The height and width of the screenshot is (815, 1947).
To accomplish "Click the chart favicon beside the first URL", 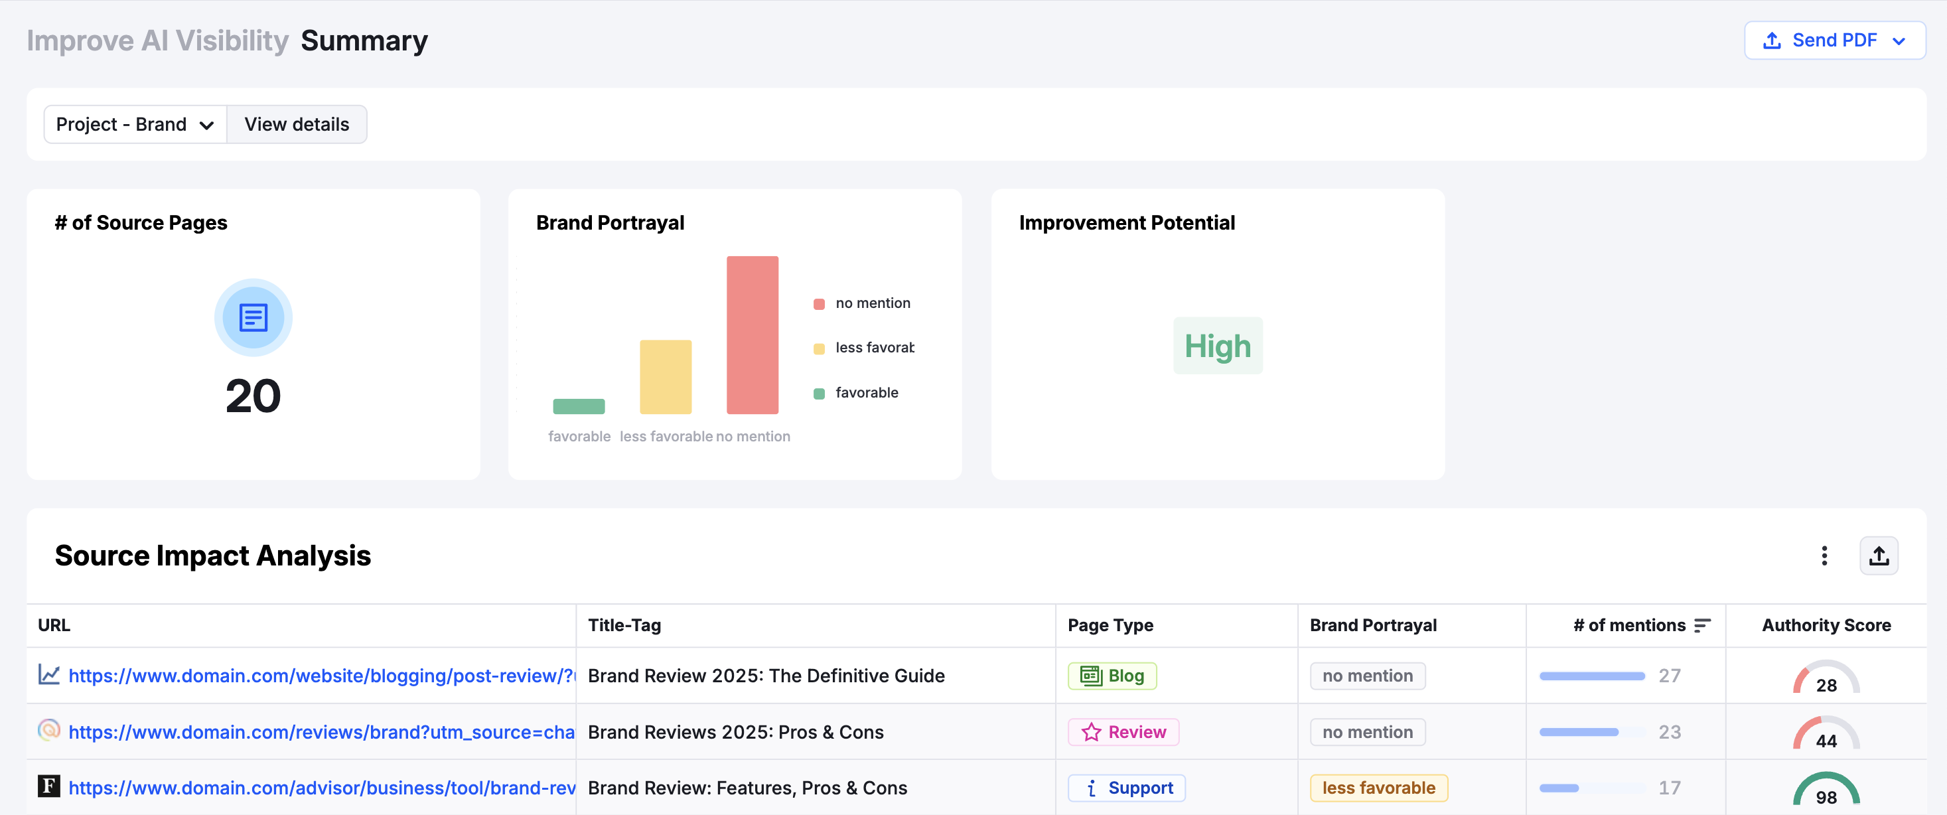I will 48,675.
